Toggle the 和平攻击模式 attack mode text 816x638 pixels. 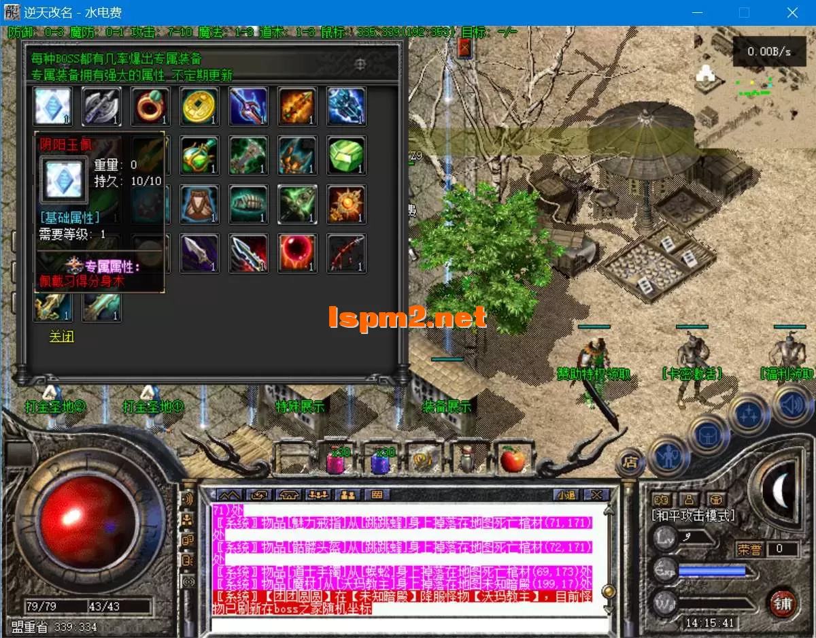click(693, 516)
